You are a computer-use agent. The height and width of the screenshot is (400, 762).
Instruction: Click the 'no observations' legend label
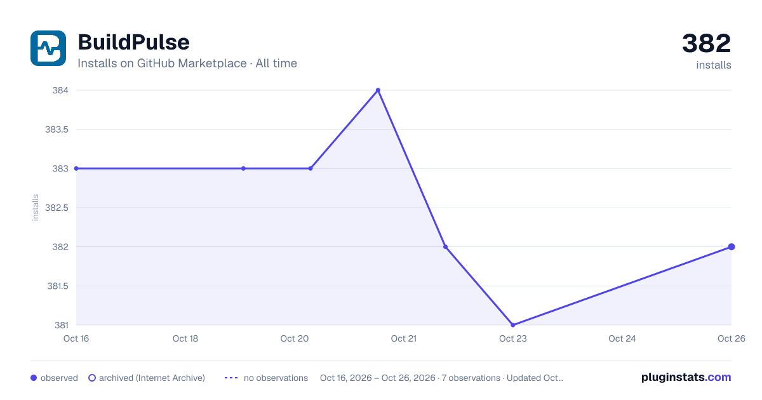[276, 378]
